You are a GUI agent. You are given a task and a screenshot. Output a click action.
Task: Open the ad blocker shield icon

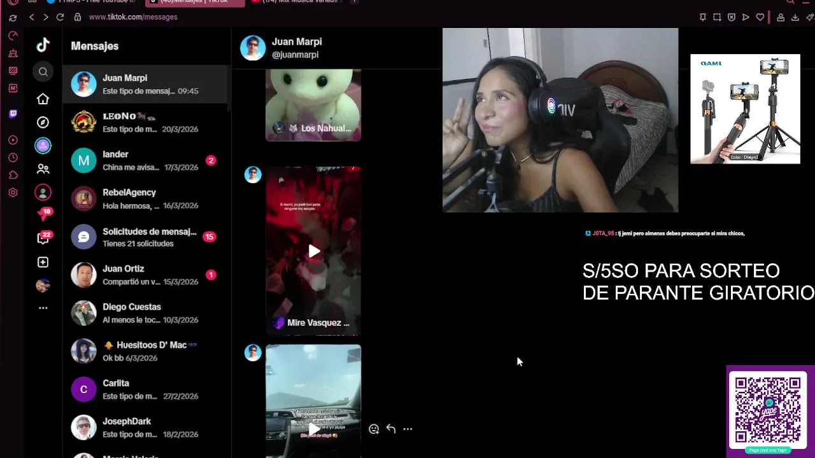[x=731, y=17]
